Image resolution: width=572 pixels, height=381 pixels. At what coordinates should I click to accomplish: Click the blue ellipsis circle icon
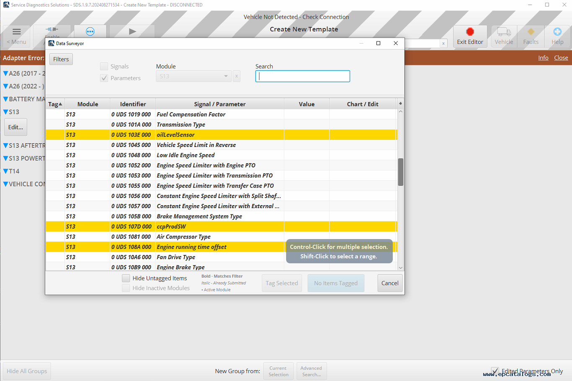tap(90, 31)
